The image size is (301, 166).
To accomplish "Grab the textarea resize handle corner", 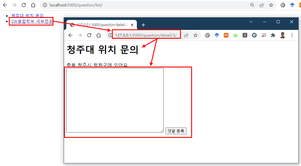I will 162,131.
